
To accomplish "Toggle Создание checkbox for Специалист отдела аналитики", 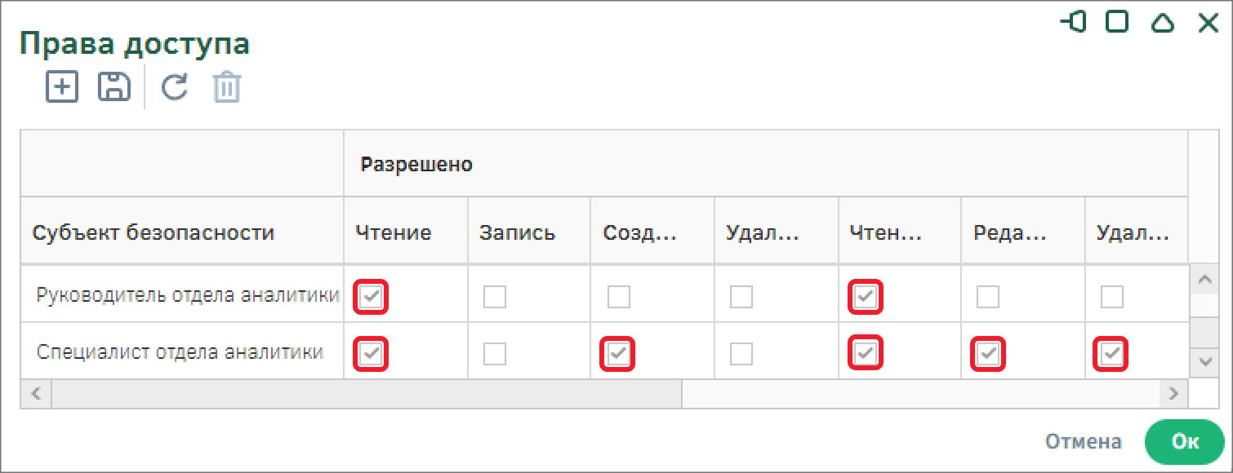I will point(618,354).
